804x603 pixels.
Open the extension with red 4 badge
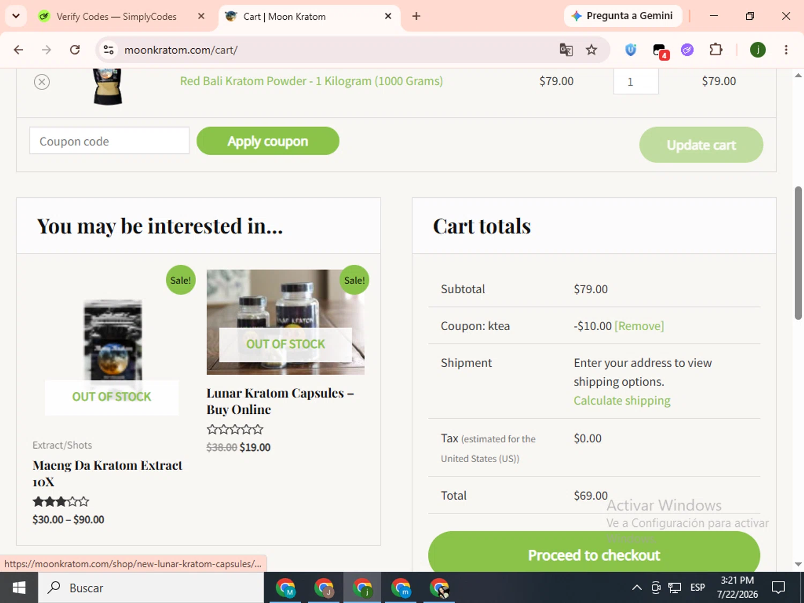pos(660,51)
